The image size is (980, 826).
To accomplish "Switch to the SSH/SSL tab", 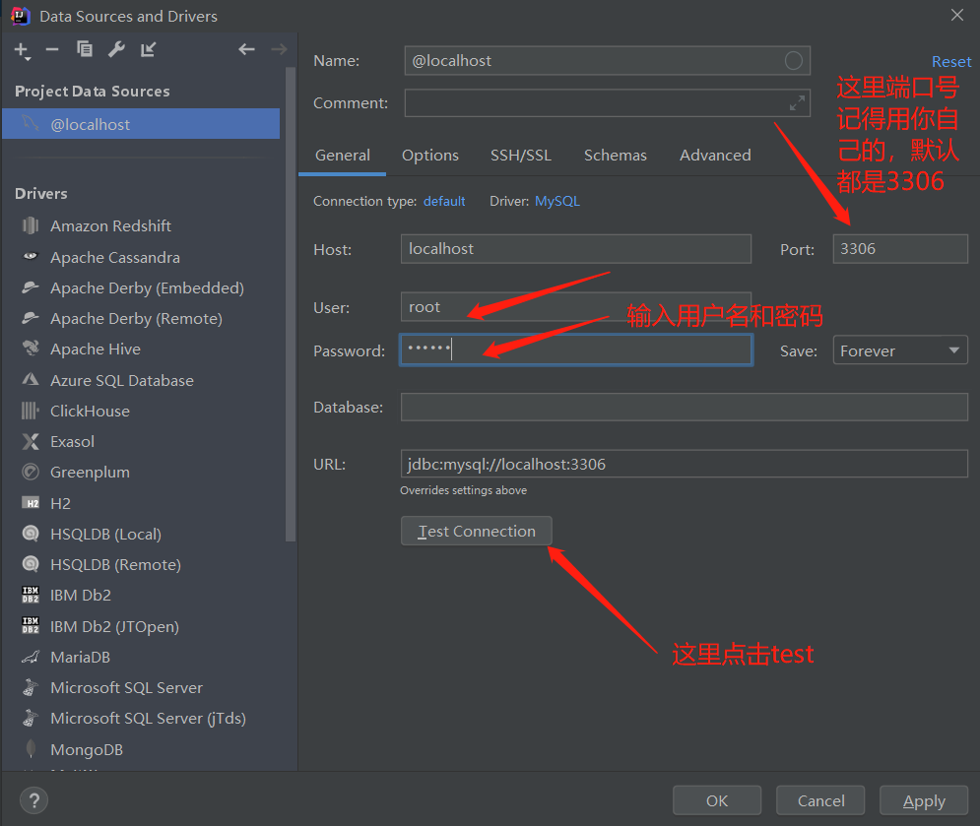I will [x=521, y=155].
